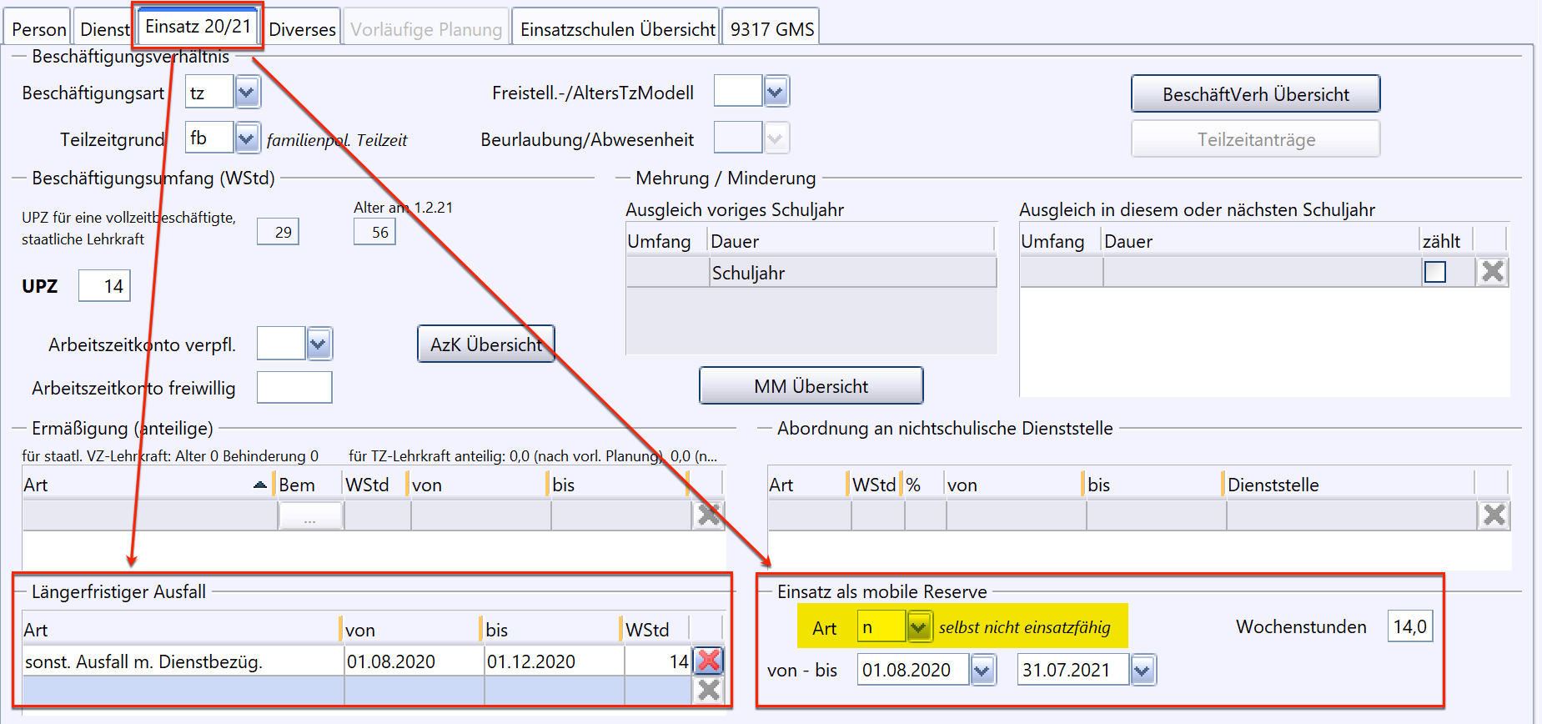Image resolution: width=1542 pixels, height=724 pixels.
Task: Open the Freistell.-/AltersTzModell dropdown
Action: 776,91
